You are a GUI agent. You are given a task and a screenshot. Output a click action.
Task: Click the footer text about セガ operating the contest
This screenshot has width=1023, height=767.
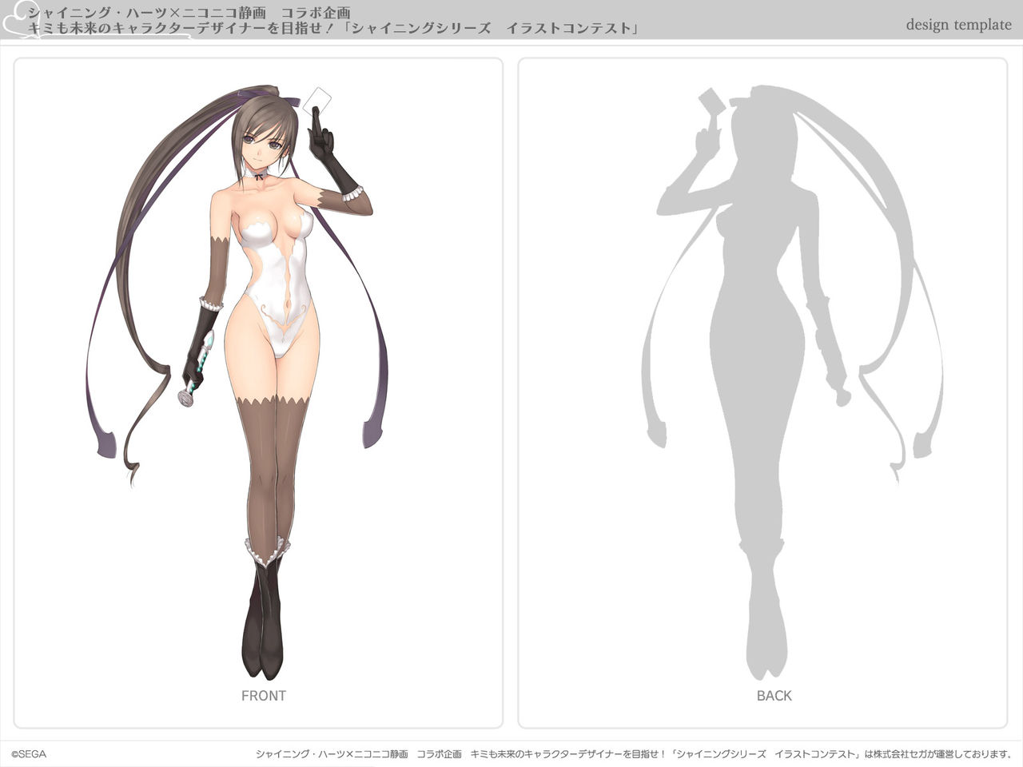coord(635,753)
